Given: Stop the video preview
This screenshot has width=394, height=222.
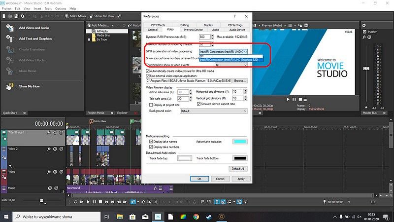Looking at the screenshot, I should 300,99.
